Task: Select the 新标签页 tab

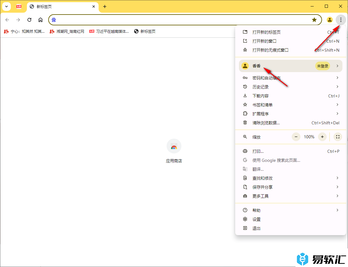Action: point(63,7)
